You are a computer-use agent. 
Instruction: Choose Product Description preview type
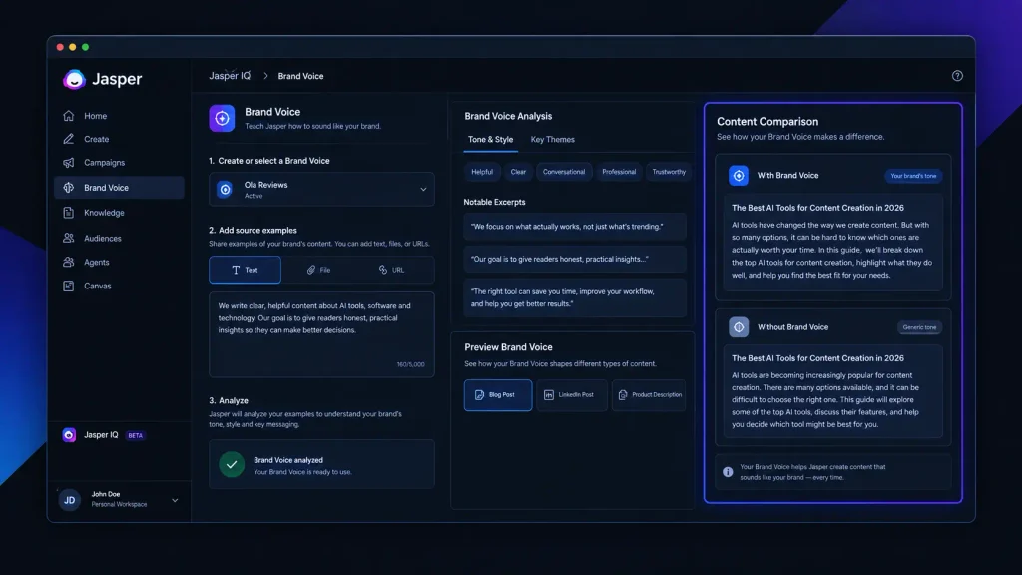click(649, 395)
